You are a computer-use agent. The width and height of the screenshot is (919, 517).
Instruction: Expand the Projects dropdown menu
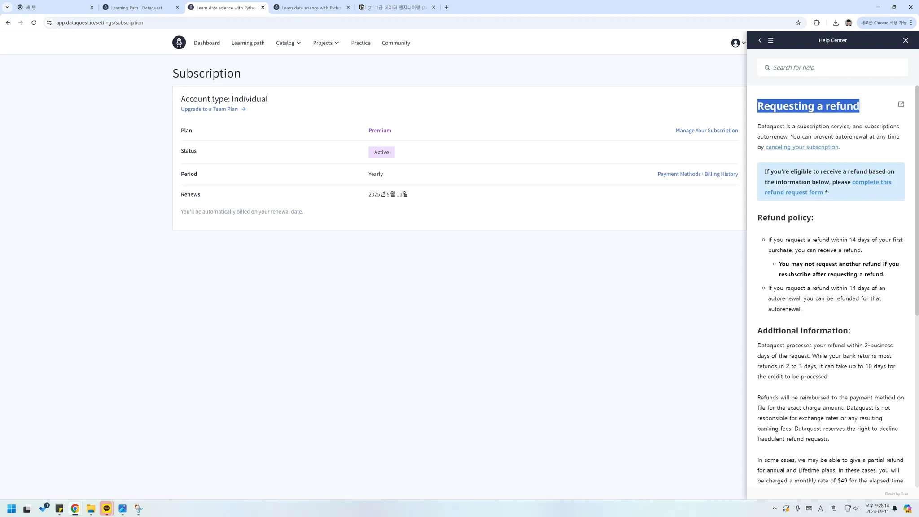[x=326, y=43]
